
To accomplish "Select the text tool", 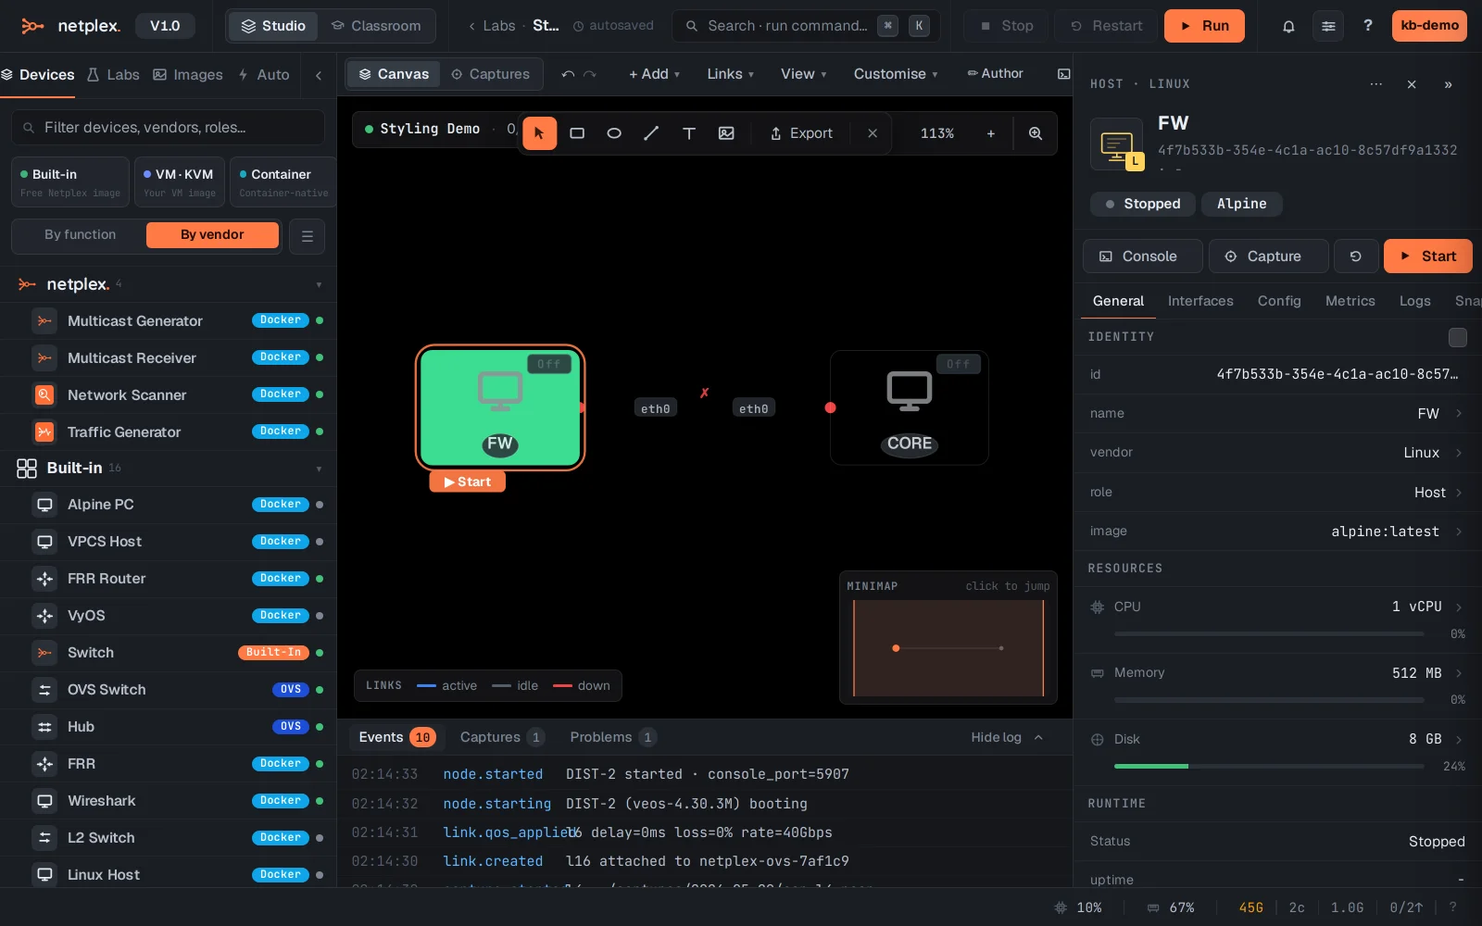I will pyautogui.click(x=689, y=133).
